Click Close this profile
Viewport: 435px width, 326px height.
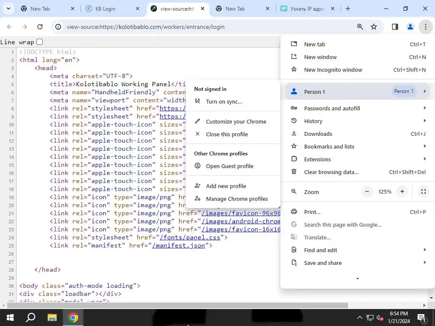pos(233,135)
